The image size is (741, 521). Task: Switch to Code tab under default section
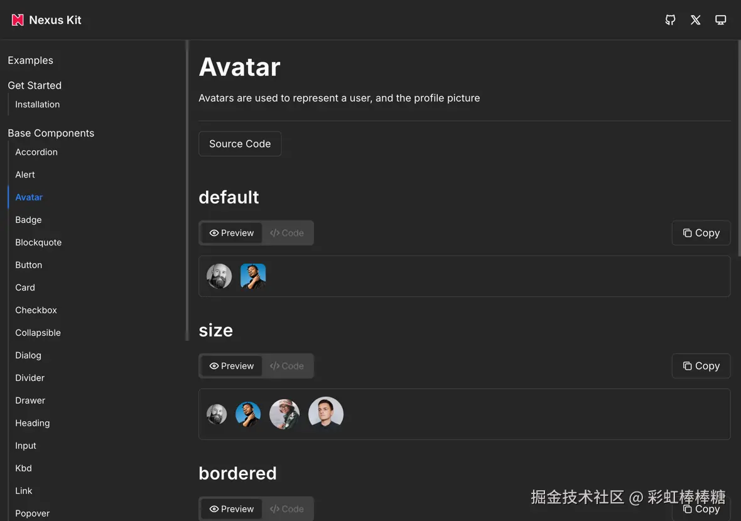pos(287,233)
